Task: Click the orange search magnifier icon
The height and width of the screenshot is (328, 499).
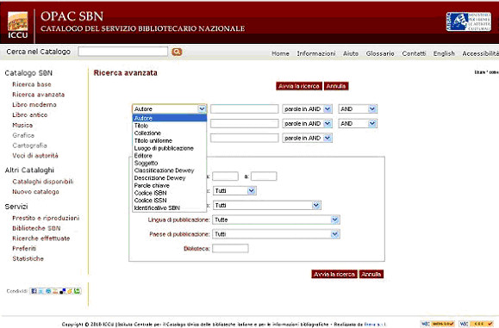Action: tap(177, 52)
